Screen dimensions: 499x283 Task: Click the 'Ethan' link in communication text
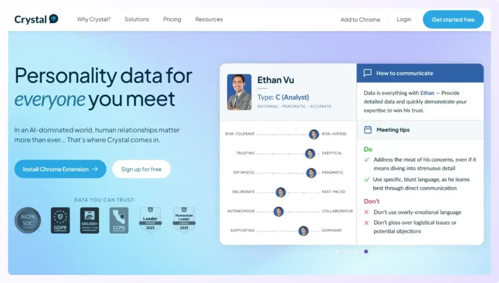427,93
